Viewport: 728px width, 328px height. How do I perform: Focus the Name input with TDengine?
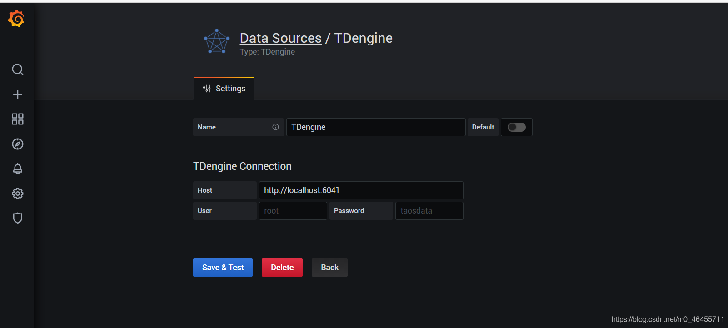(x=376, y=127)
